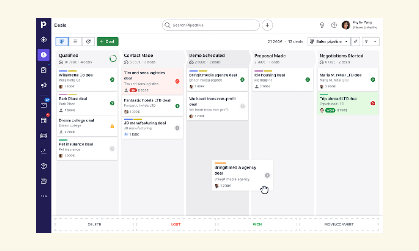419x251 pixels.
Task: Open the Campaigns megaphone icon
Action: point(44,85)
